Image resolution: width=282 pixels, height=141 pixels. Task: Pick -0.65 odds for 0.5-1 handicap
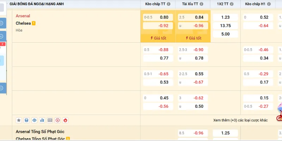click(158, 74)
